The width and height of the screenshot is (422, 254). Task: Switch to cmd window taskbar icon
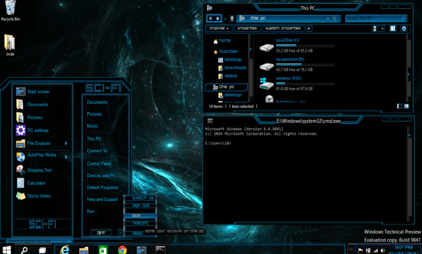pyautogui.click(x=160, y=250)
